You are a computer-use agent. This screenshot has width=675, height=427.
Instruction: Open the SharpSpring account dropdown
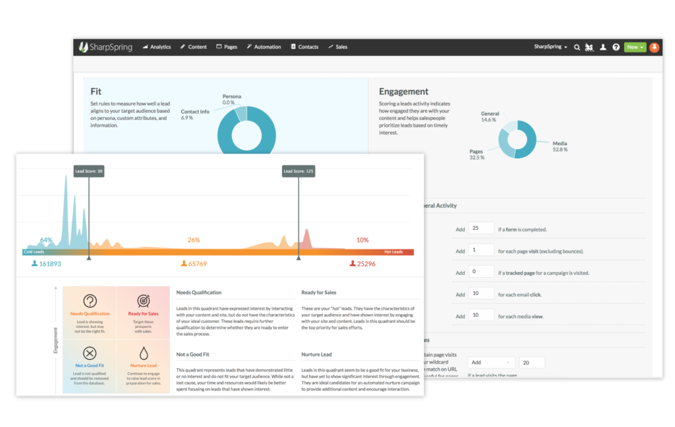550,47
